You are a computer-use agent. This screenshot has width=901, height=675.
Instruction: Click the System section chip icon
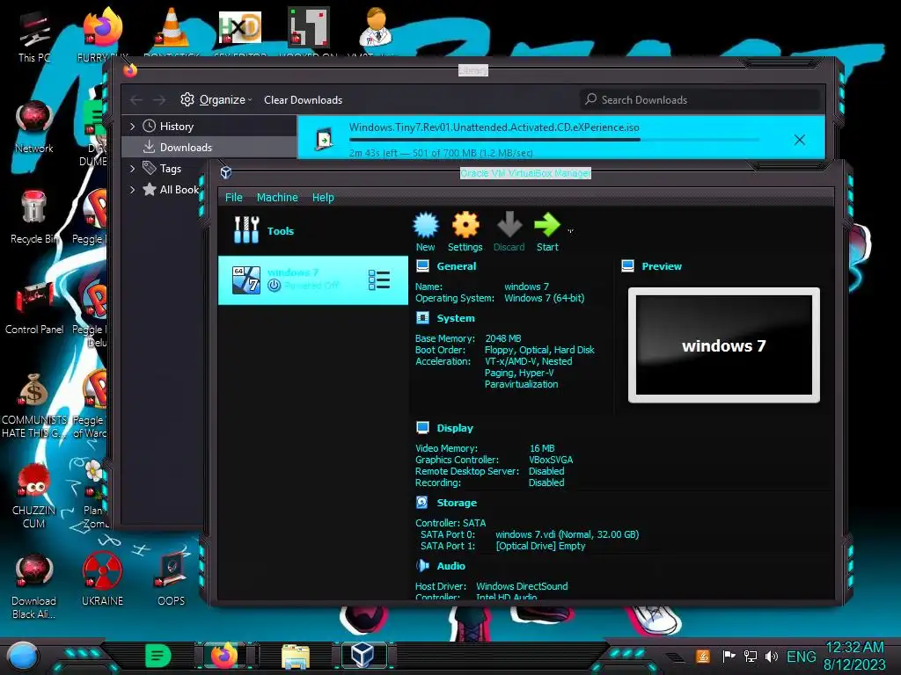click(422, 318)
